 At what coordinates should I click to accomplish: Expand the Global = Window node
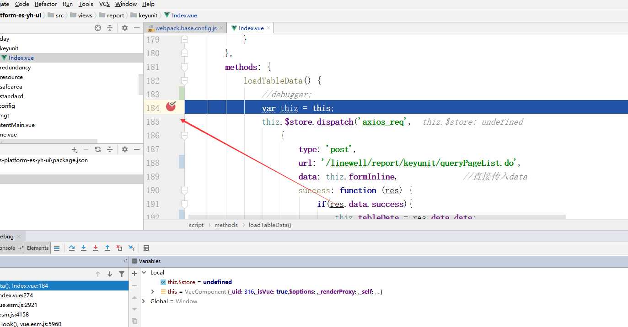(x=144, y=301)
